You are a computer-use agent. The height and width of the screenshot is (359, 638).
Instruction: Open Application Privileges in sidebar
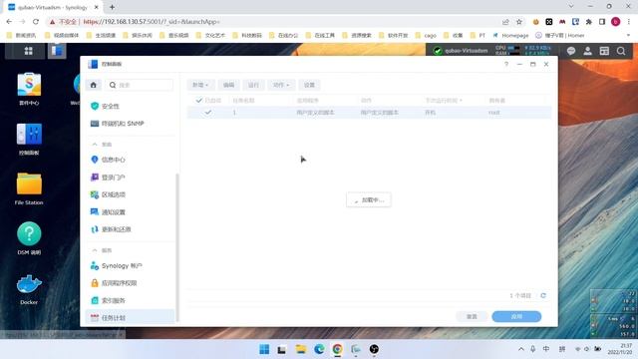(119, 283)
